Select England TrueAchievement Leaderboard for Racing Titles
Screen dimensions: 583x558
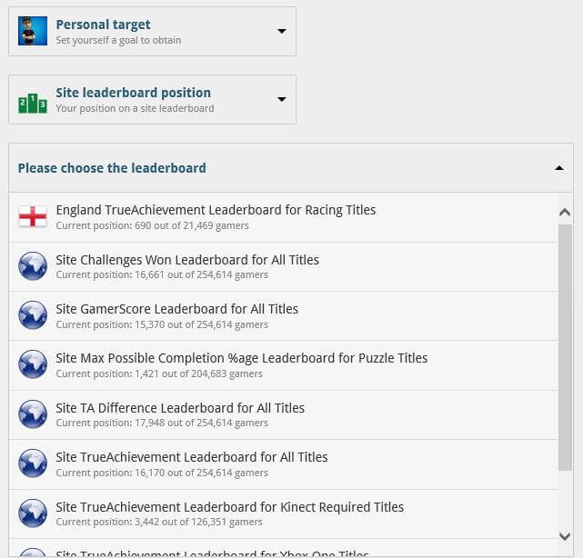tap(284, 217)
